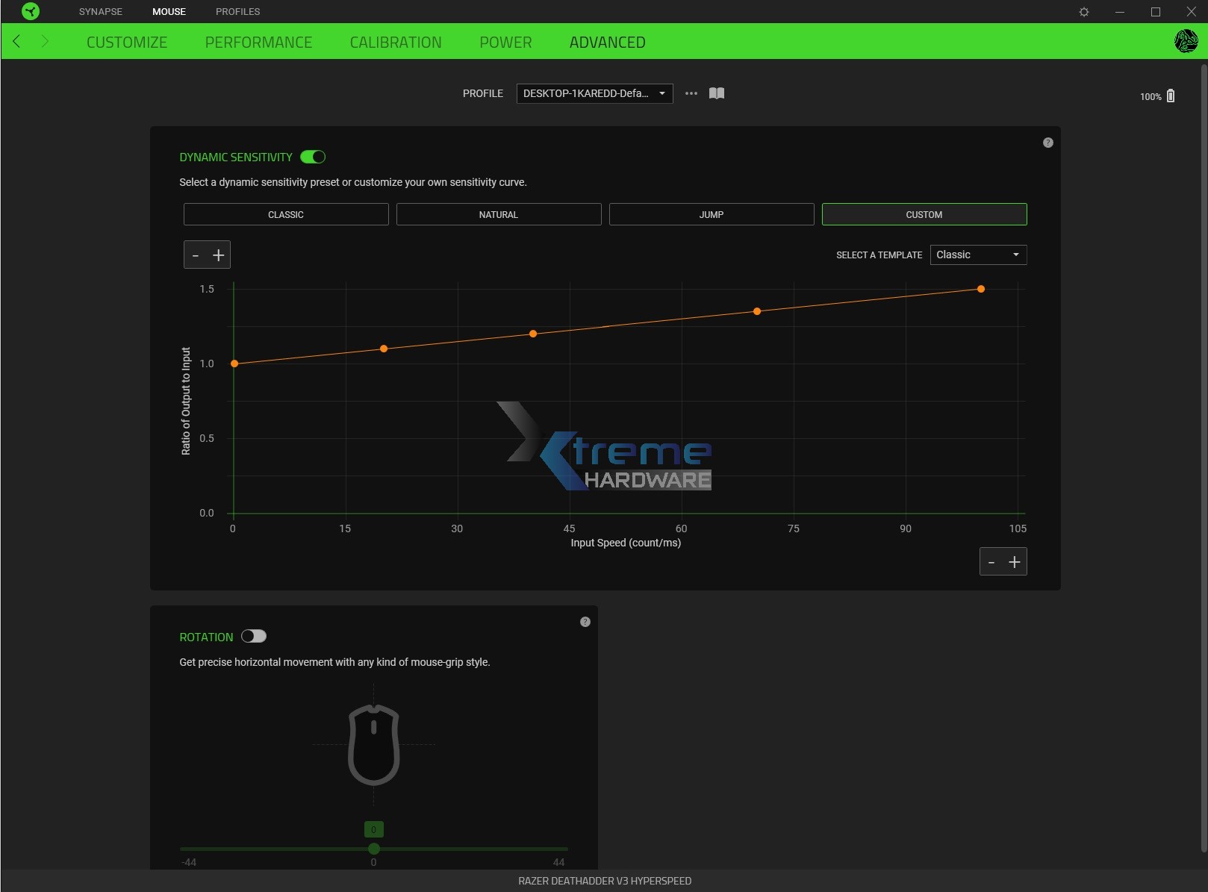Image resolution: width=1208 pixels, height=892 pixels.
Task: Open the Select A Template dropdown
Action: tap(978, 255)
